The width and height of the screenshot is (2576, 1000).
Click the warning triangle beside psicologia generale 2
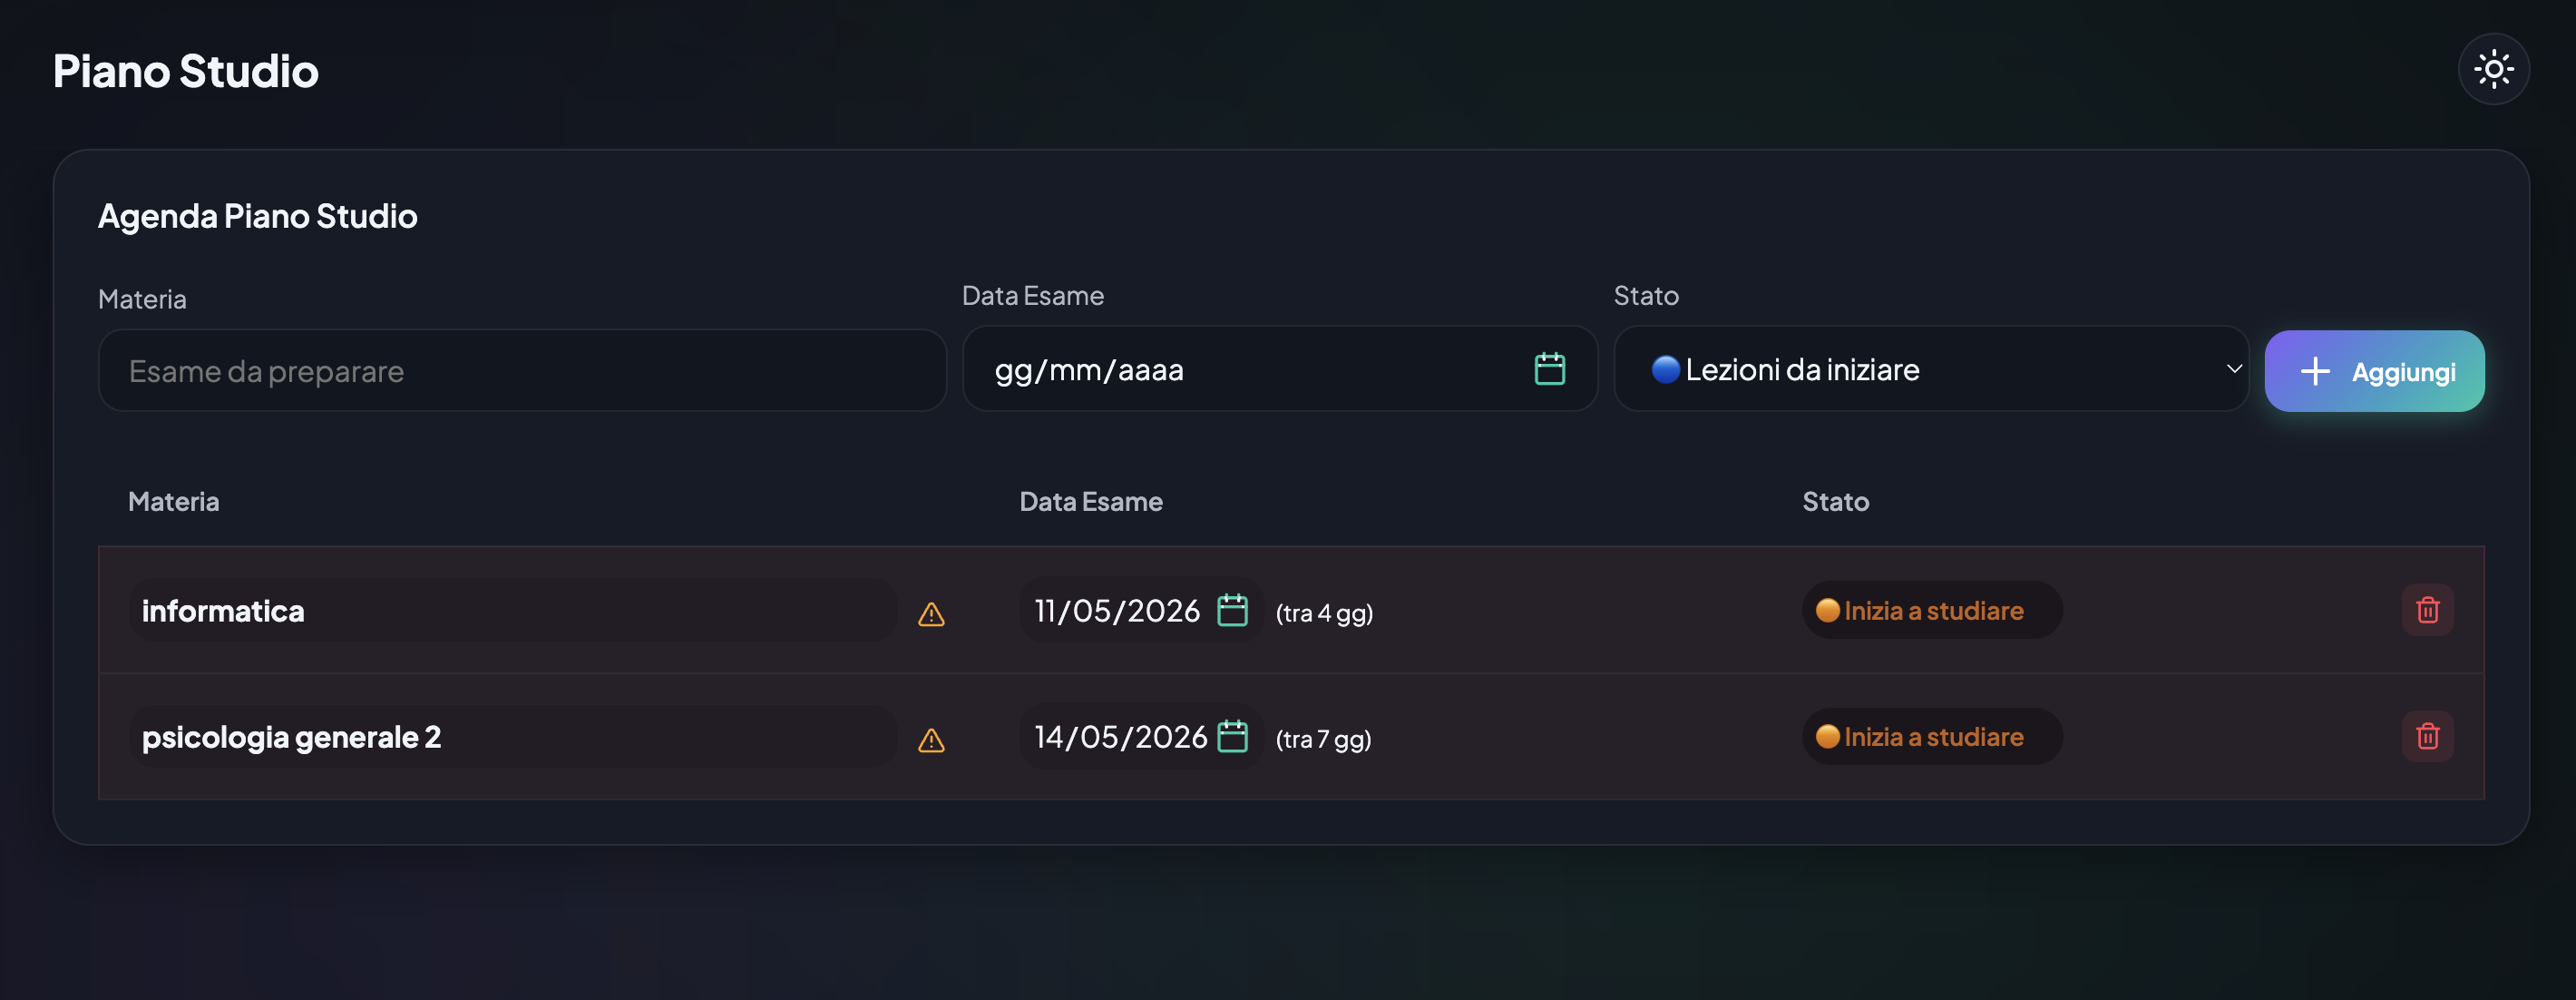[931, 740]
